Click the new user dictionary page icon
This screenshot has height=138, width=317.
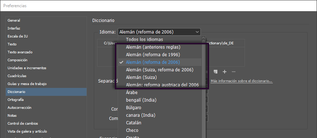tap(216, 72)
